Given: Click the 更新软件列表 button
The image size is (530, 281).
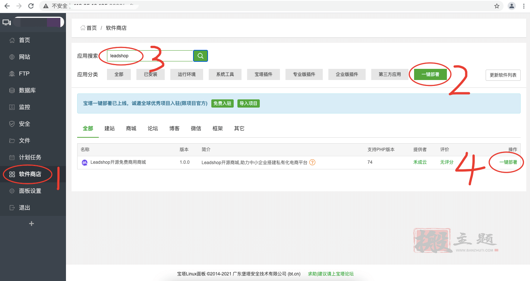Looking at the screenshot, I should click(503, 75).
